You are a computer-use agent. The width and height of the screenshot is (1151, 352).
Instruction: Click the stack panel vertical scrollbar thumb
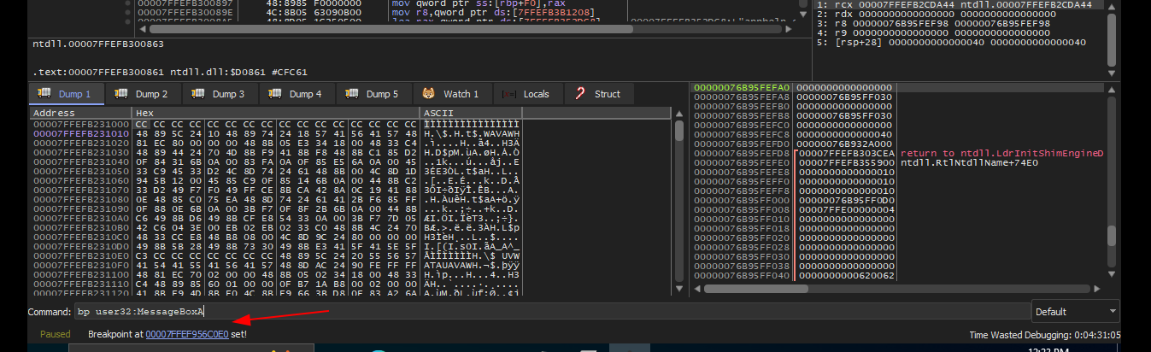click(1110, 236)
